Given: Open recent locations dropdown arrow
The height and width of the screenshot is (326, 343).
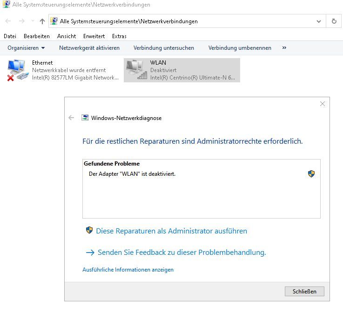Looking at the screenshot, I should (x=33, y=21).
